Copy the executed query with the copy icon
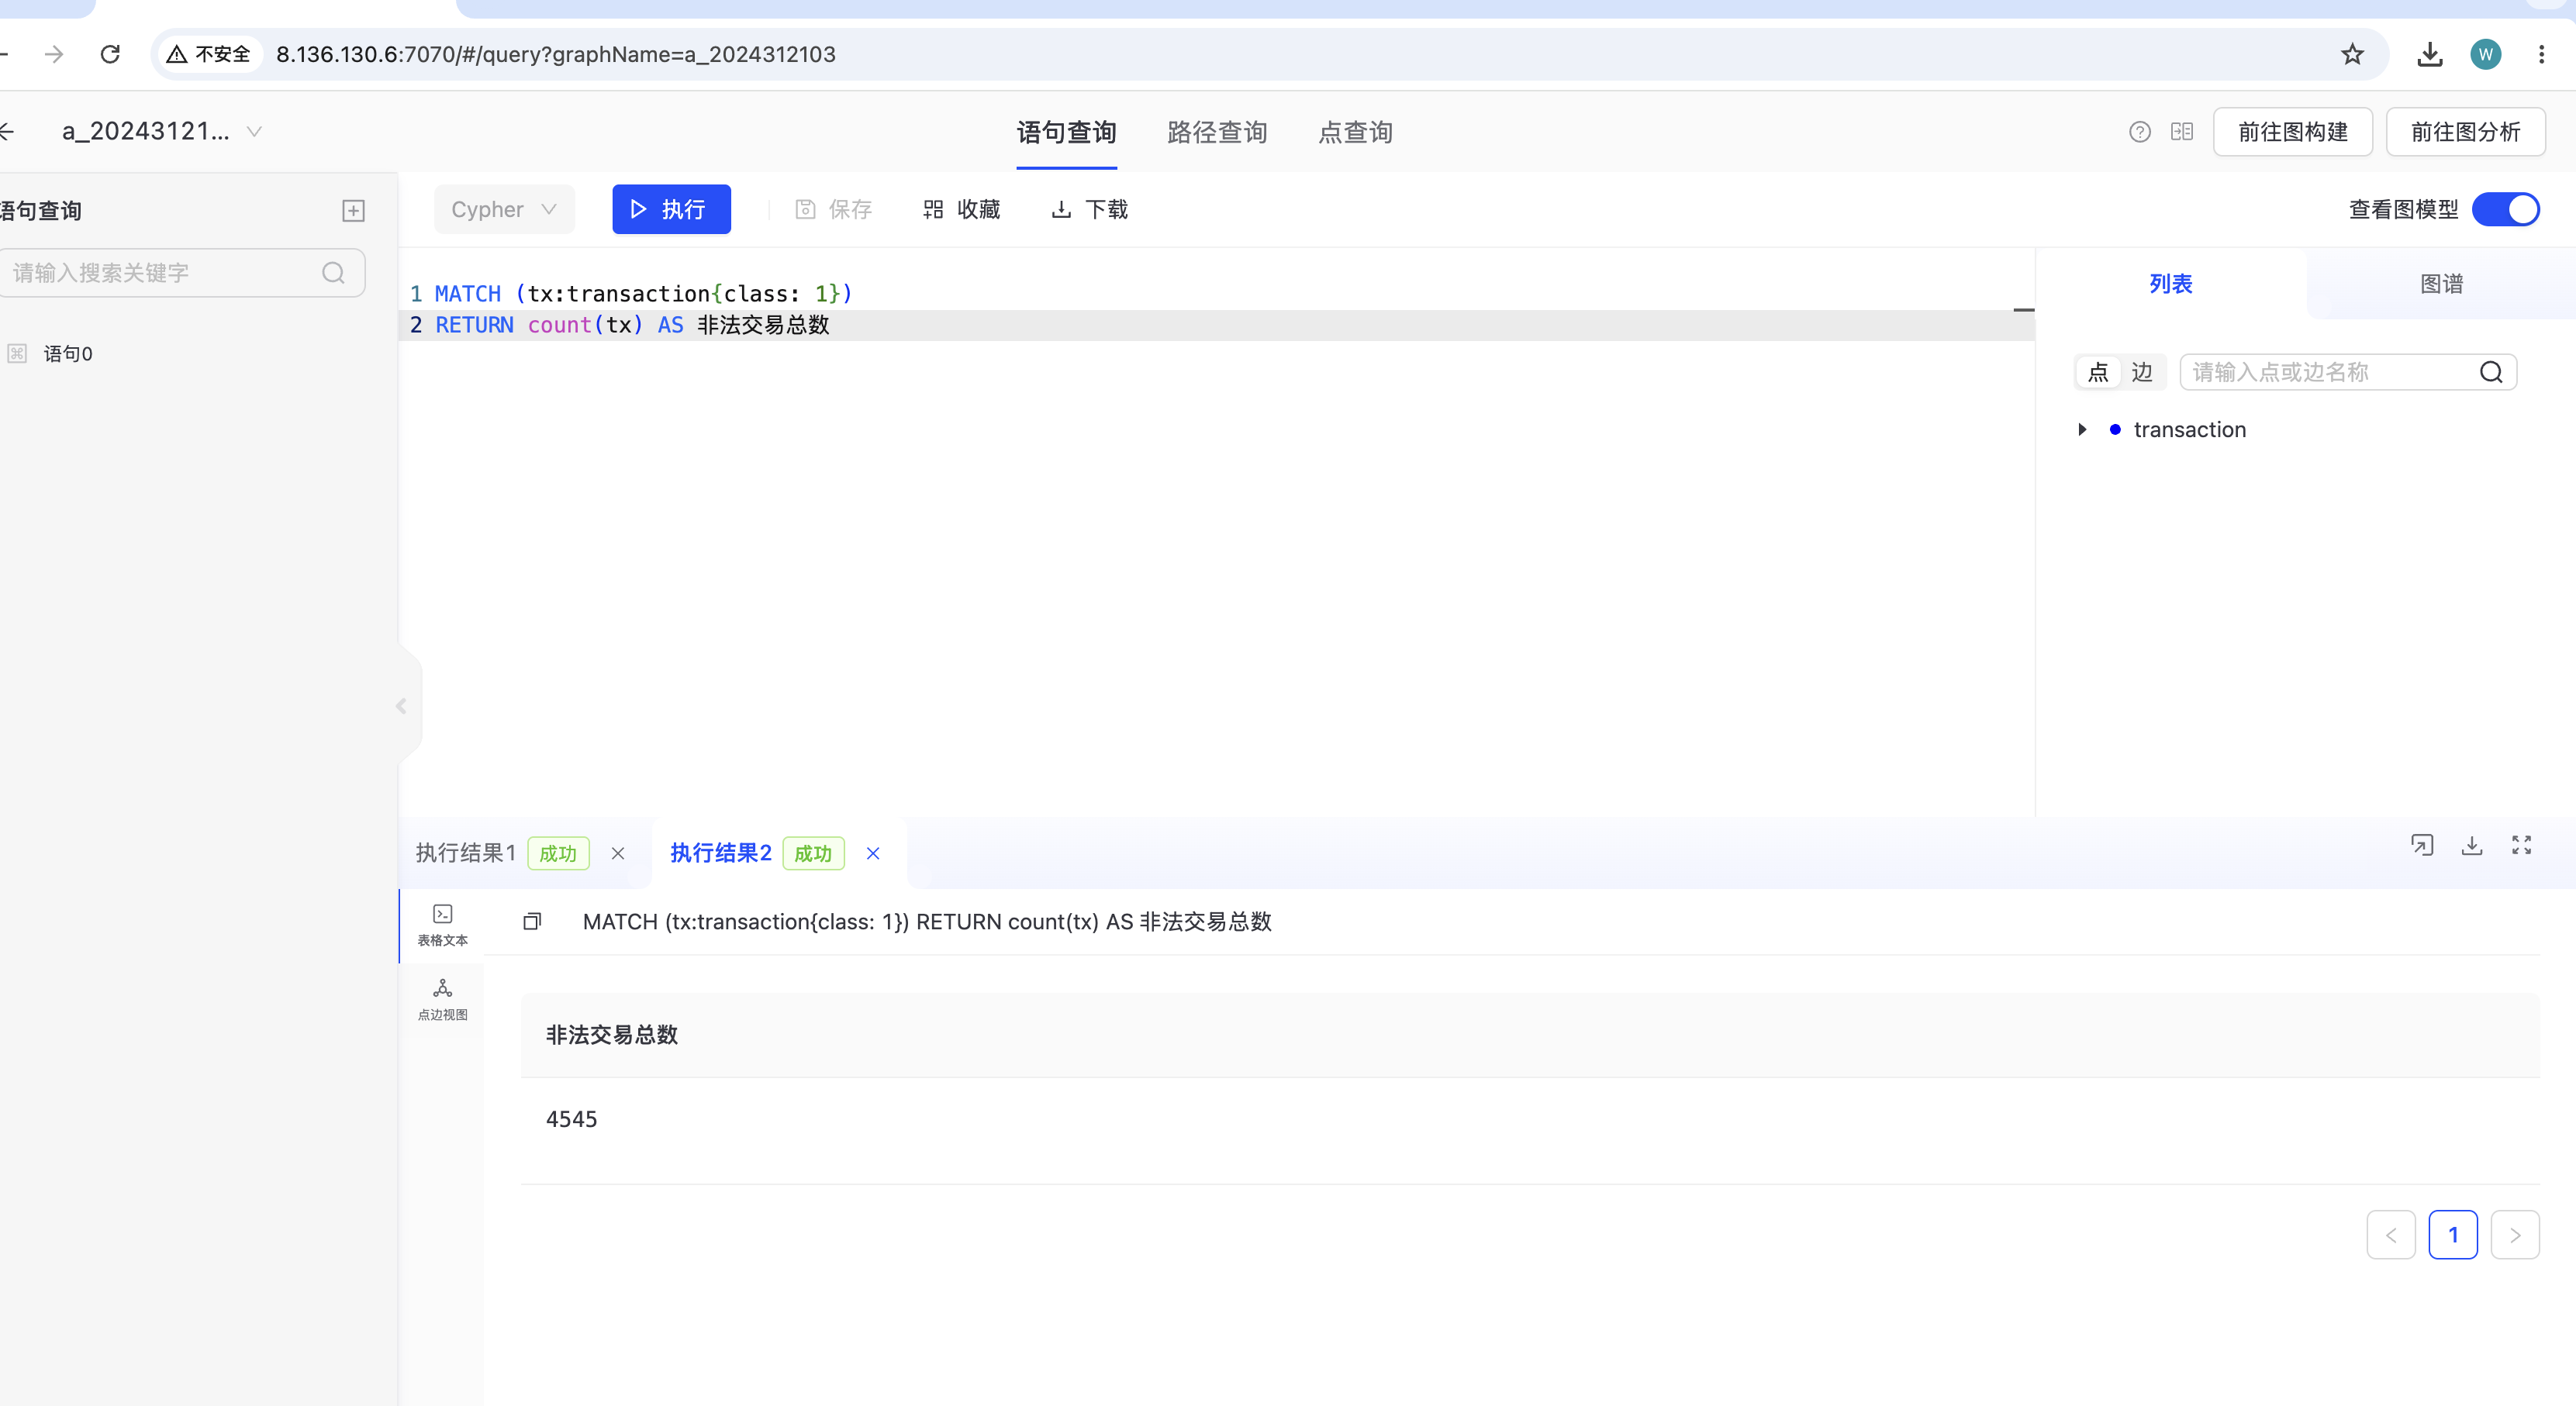This screenshot has height=1406, width=2576. coord(532,922)
